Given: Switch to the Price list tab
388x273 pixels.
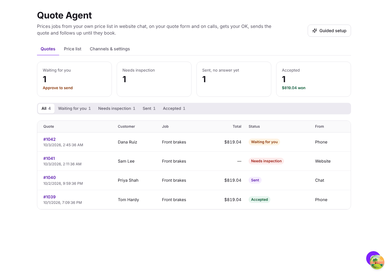Looking at the screenshot, I should [x=72, y=49].
